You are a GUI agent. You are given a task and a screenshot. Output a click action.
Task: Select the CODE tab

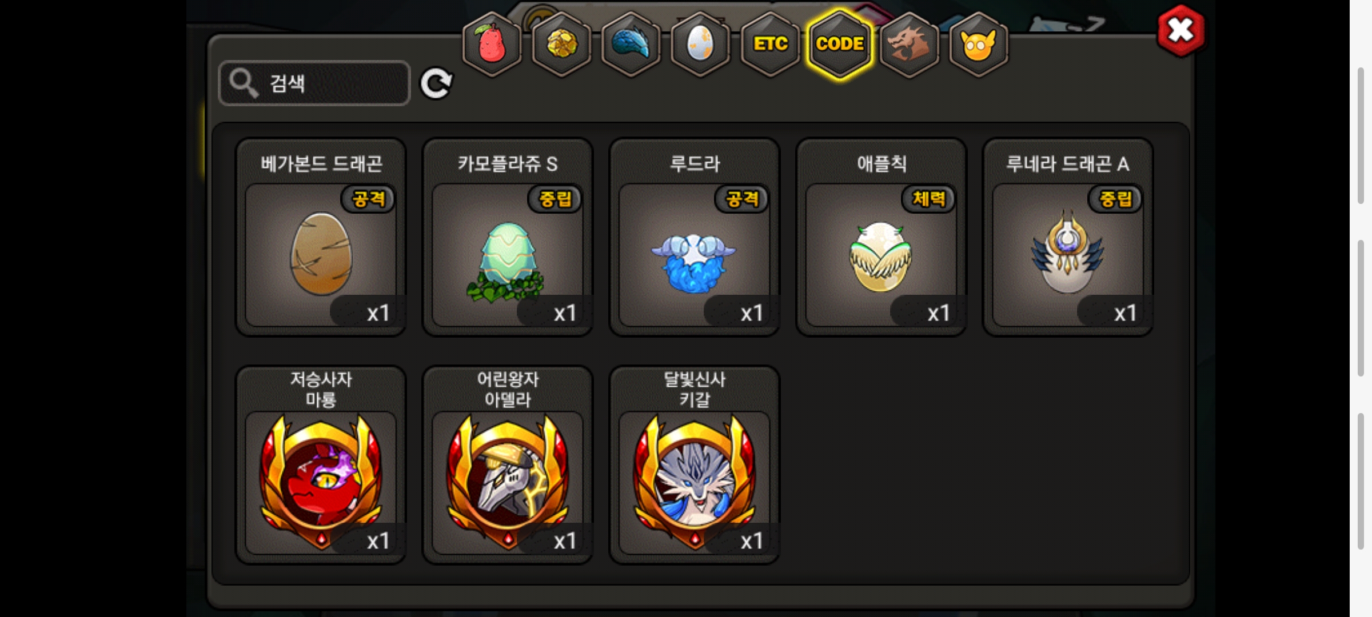point(840,44)
